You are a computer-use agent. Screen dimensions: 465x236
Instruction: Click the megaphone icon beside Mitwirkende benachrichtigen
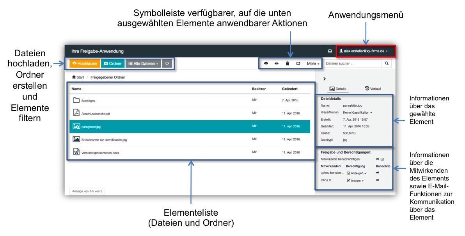pos(377,159)
